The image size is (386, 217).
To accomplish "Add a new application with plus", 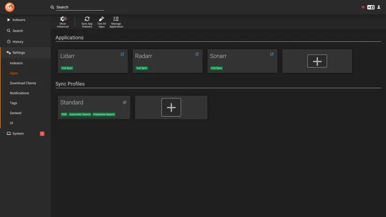I will 317,61.
